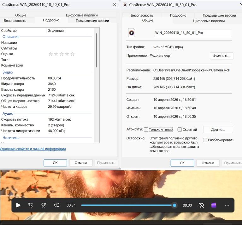Click frame width value 3840

(52, 84)
